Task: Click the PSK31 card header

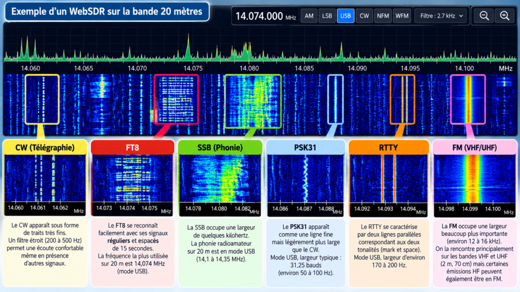Action: (305, 148)
